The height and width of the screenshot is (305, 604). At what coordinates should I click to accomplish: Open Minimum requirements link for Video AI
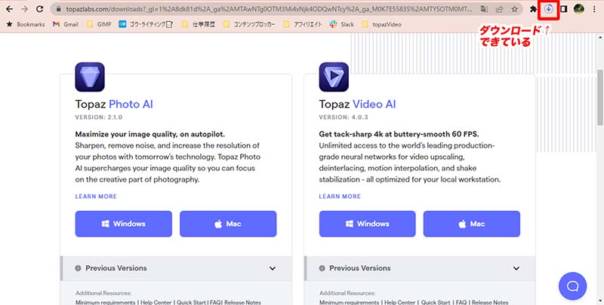pos(350,302)
